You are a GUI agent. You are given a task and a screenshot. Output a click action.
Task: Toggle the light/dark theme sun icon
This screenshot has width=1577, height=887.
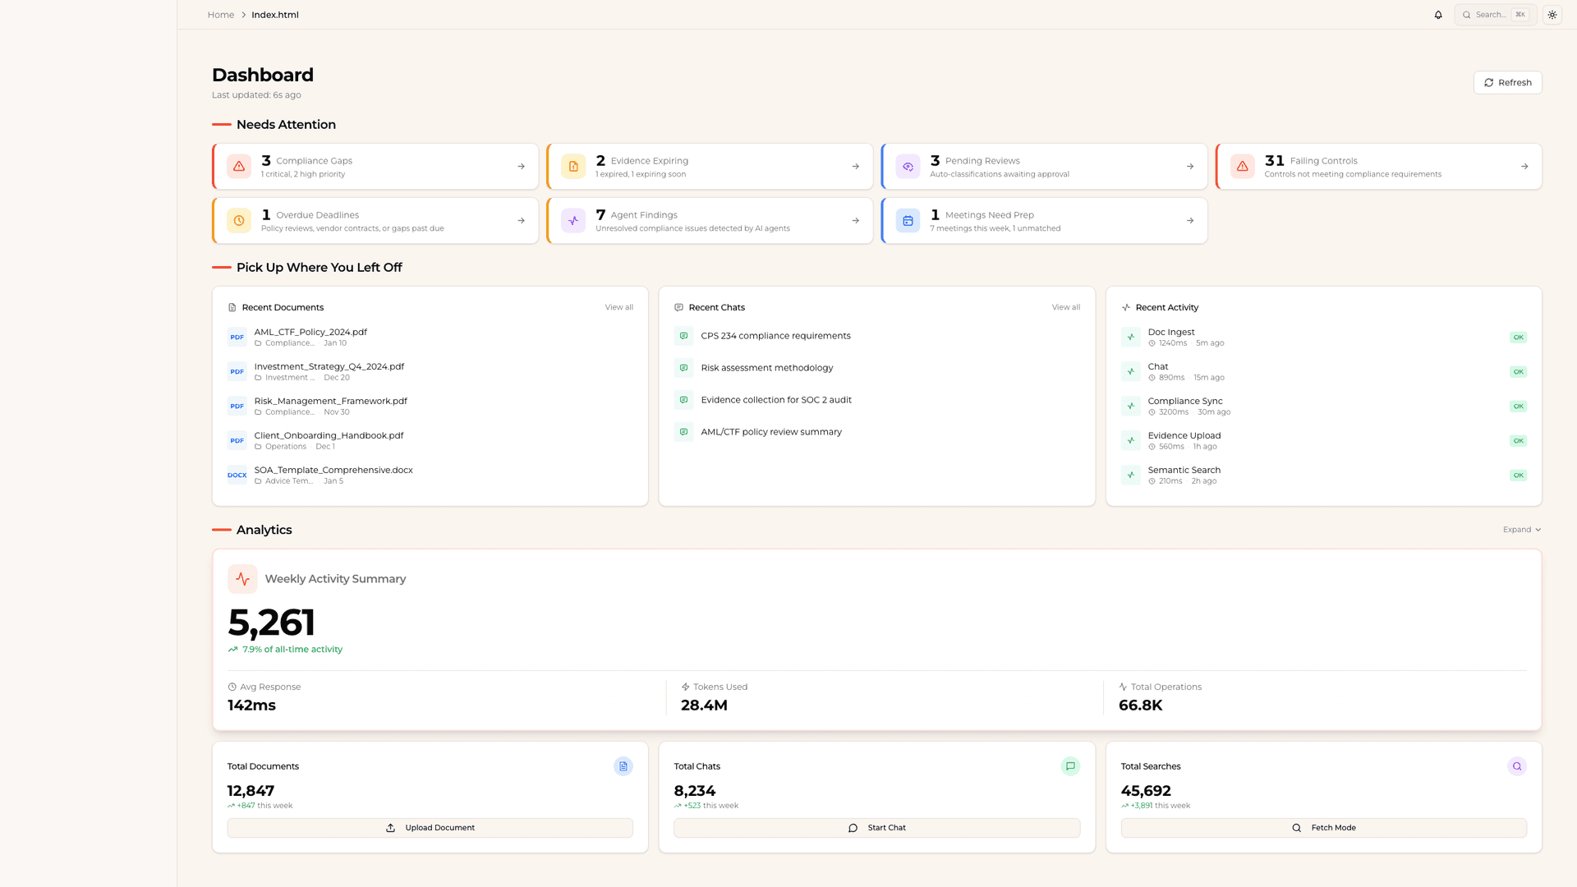(1552, 15)
